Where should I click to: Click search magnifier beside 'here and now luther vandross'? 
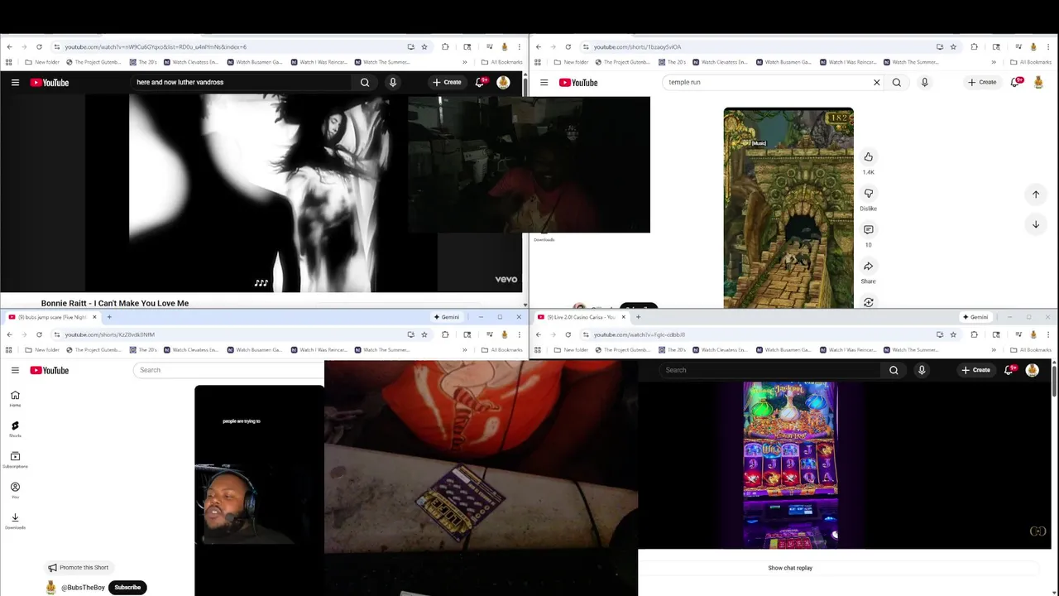point(365,82)
